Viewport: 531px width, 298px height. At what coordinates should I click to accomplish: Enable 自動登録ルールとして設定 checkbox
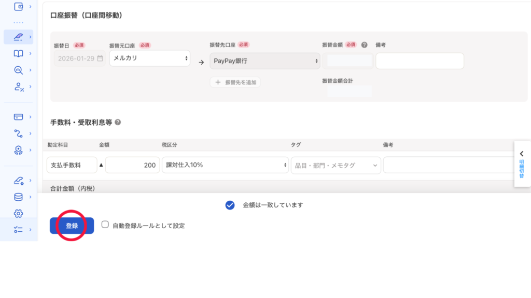tap(105, 225)
